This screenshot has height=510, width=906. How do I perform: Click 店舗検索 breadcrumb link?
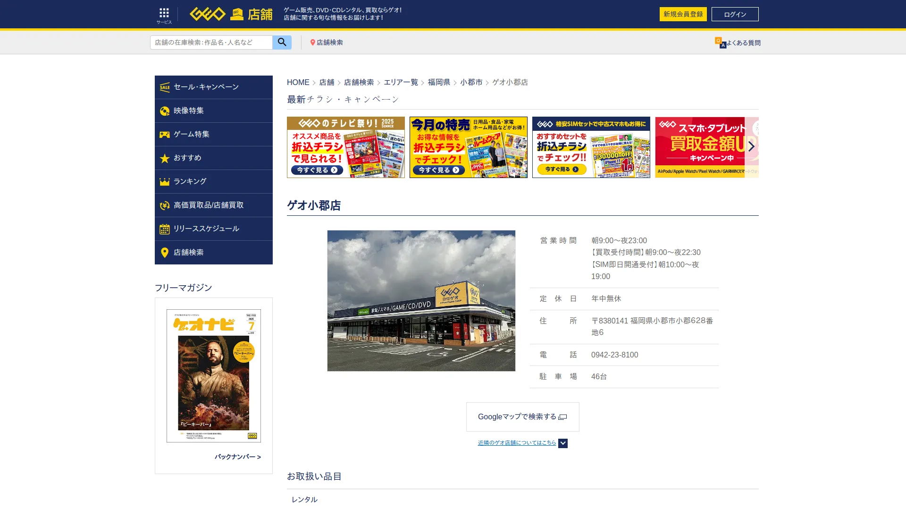pyautogui.click(x=359, y=82)
